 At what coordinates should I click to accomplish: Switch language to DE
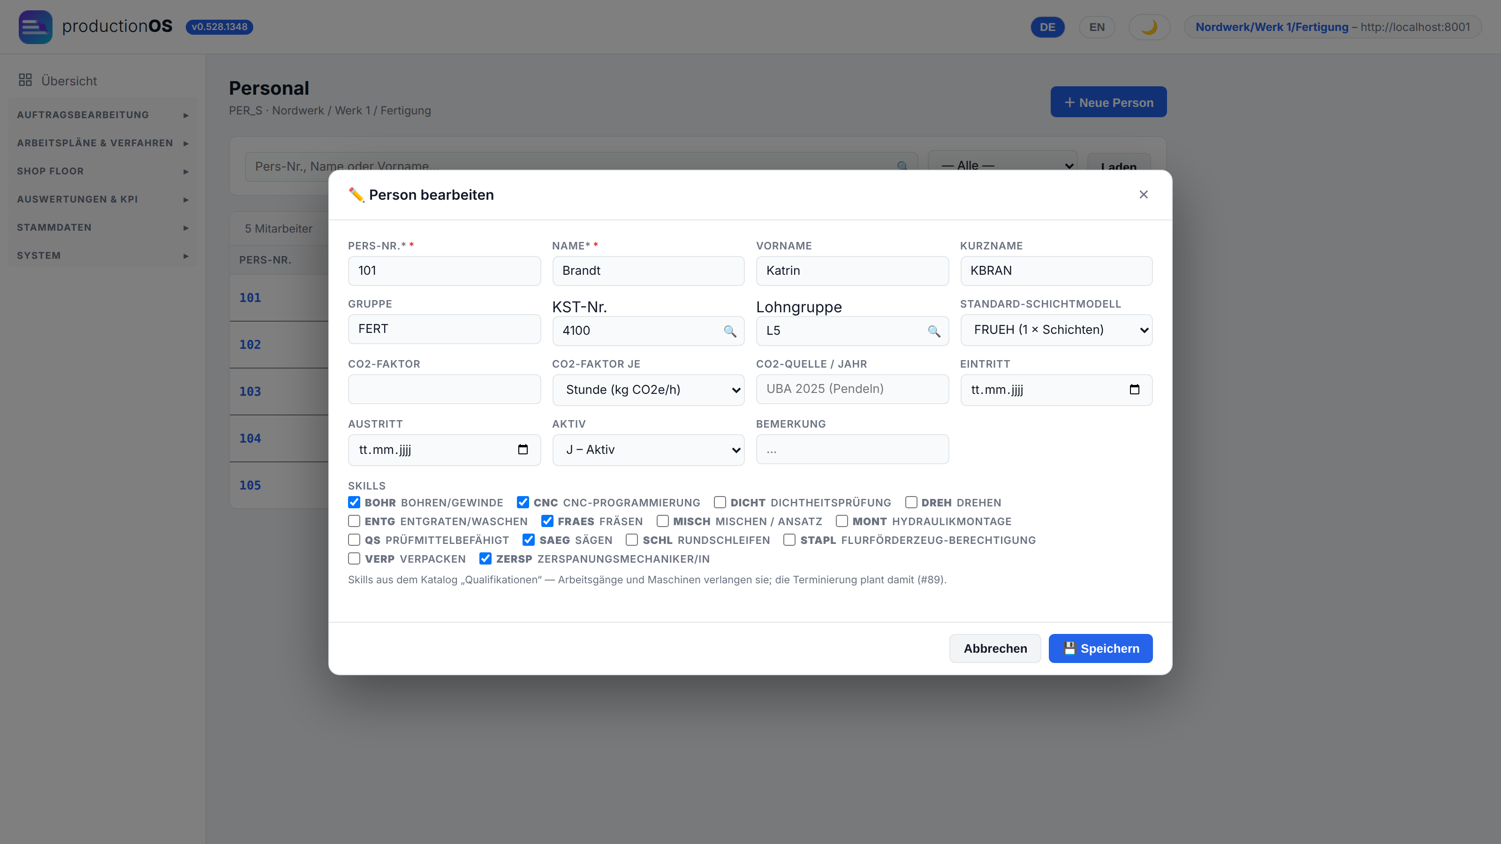(1047, 27)
